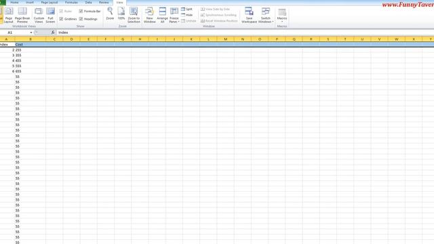Select column M header

pyautogui.click(x=226, y=39)
